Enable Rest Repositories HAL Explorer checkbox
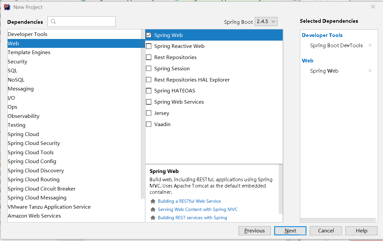Screen dimensions: 383x241 (149, 80)
